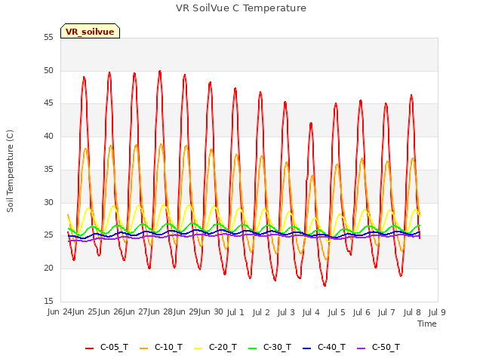Click the Jul 7 date tick label
The height and width of the screenshot is (362, 483).
tap(386, 313)
